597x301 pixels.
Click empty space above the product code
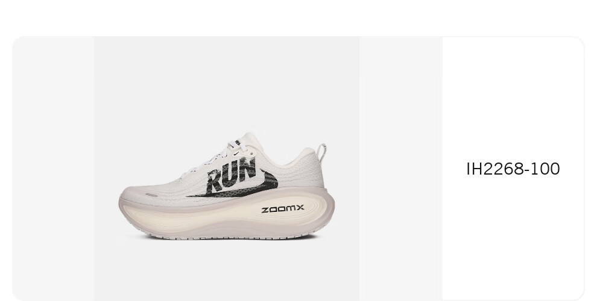(513, 99)
